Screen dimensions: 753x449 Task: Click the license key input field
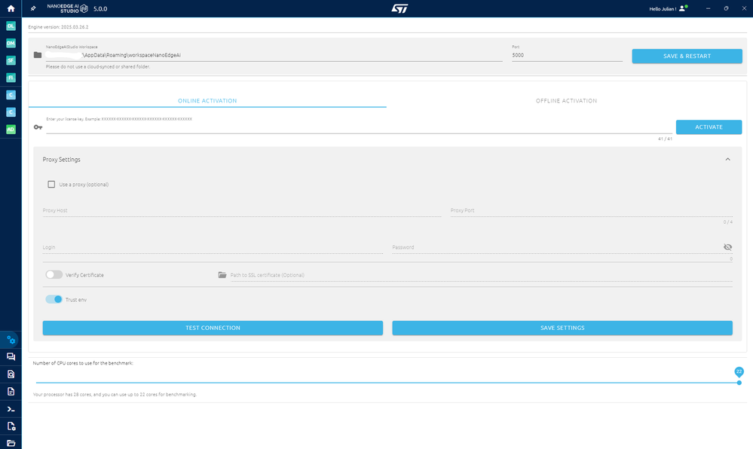pos(360,128)
